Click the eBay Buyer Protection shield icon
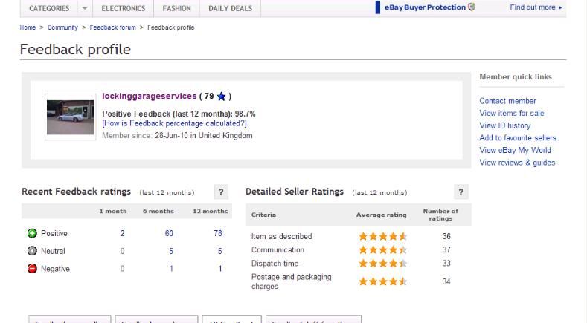The image size is (587, 323). click(472, 7)
